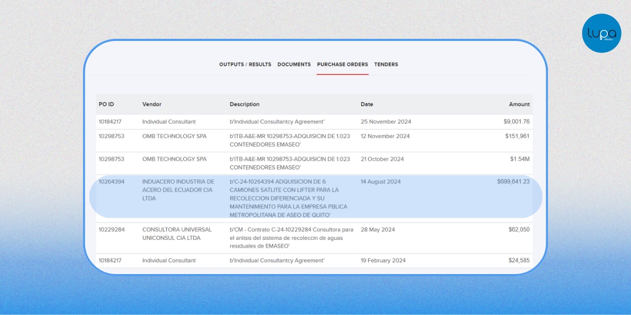This screenshot has height=315, width=631.
Task: Open the Outputs / Results tab
Action: pos(245,65)
